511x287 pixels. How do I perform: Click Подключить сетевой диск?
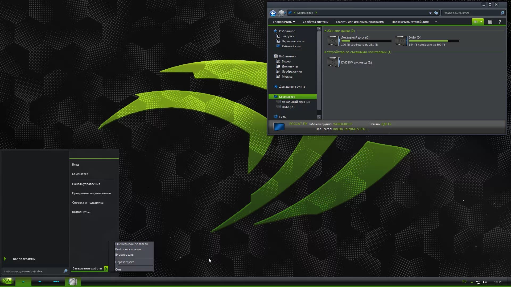410,22
